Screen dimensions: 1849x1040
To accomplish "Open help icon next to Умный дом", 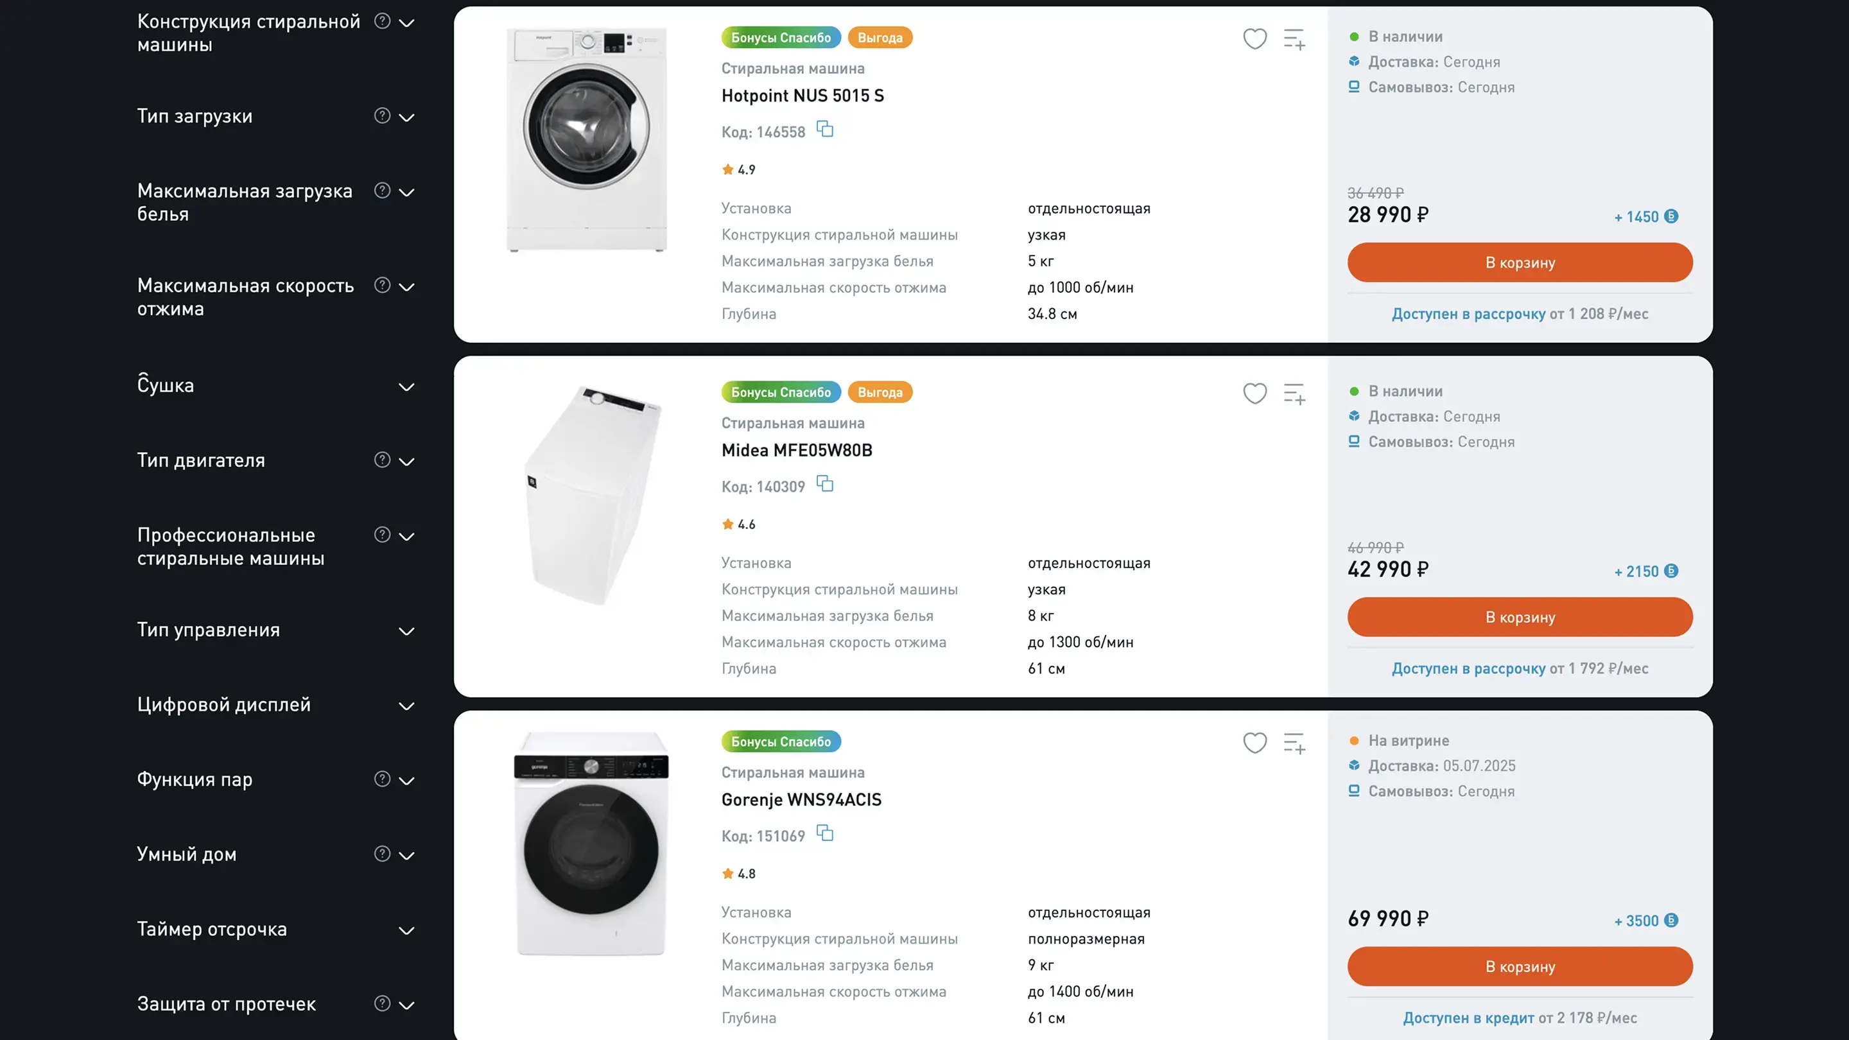I will click(x=383, y=854).
